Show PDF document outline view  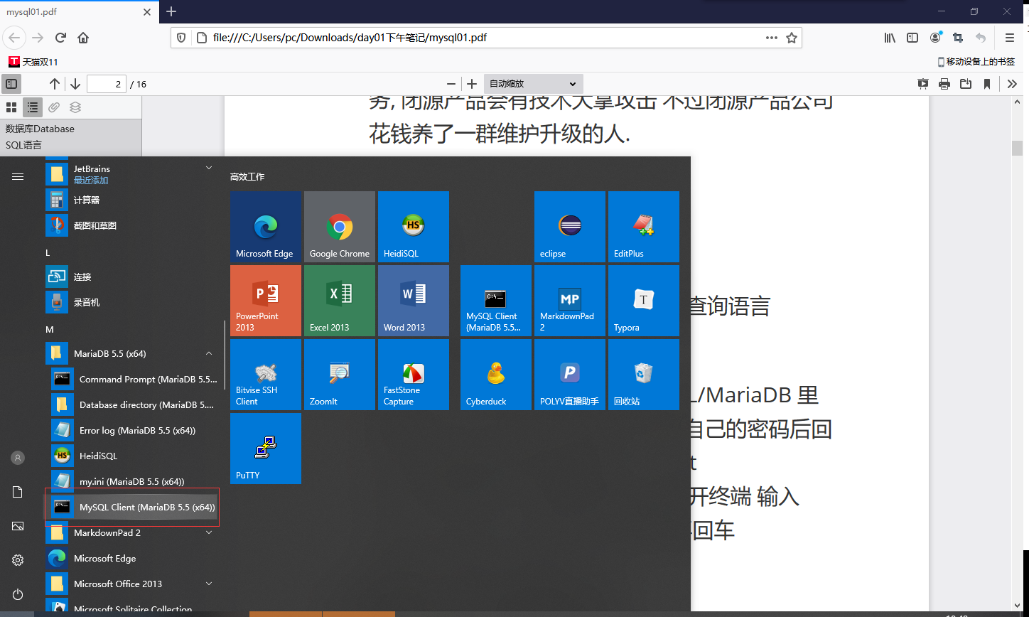pyautogui.click(x=33, y=107)
